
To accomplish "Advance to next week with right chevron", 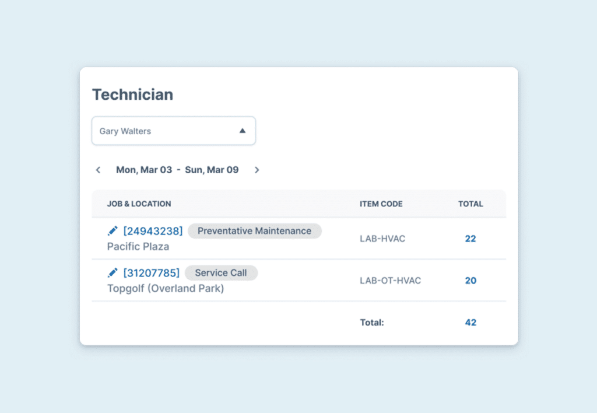I will (257, 170).
